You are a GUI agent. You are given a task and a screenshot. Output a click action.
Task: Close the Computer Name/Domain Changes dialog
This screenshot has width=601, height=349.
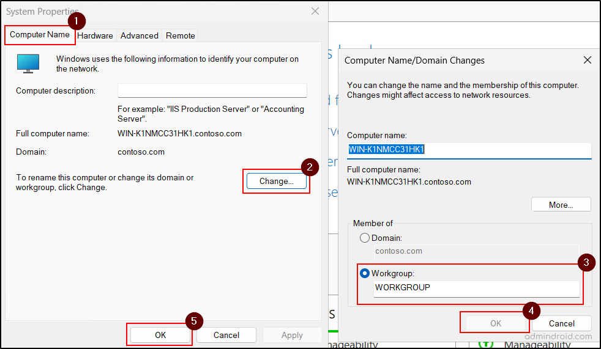(x=587, y=60)
